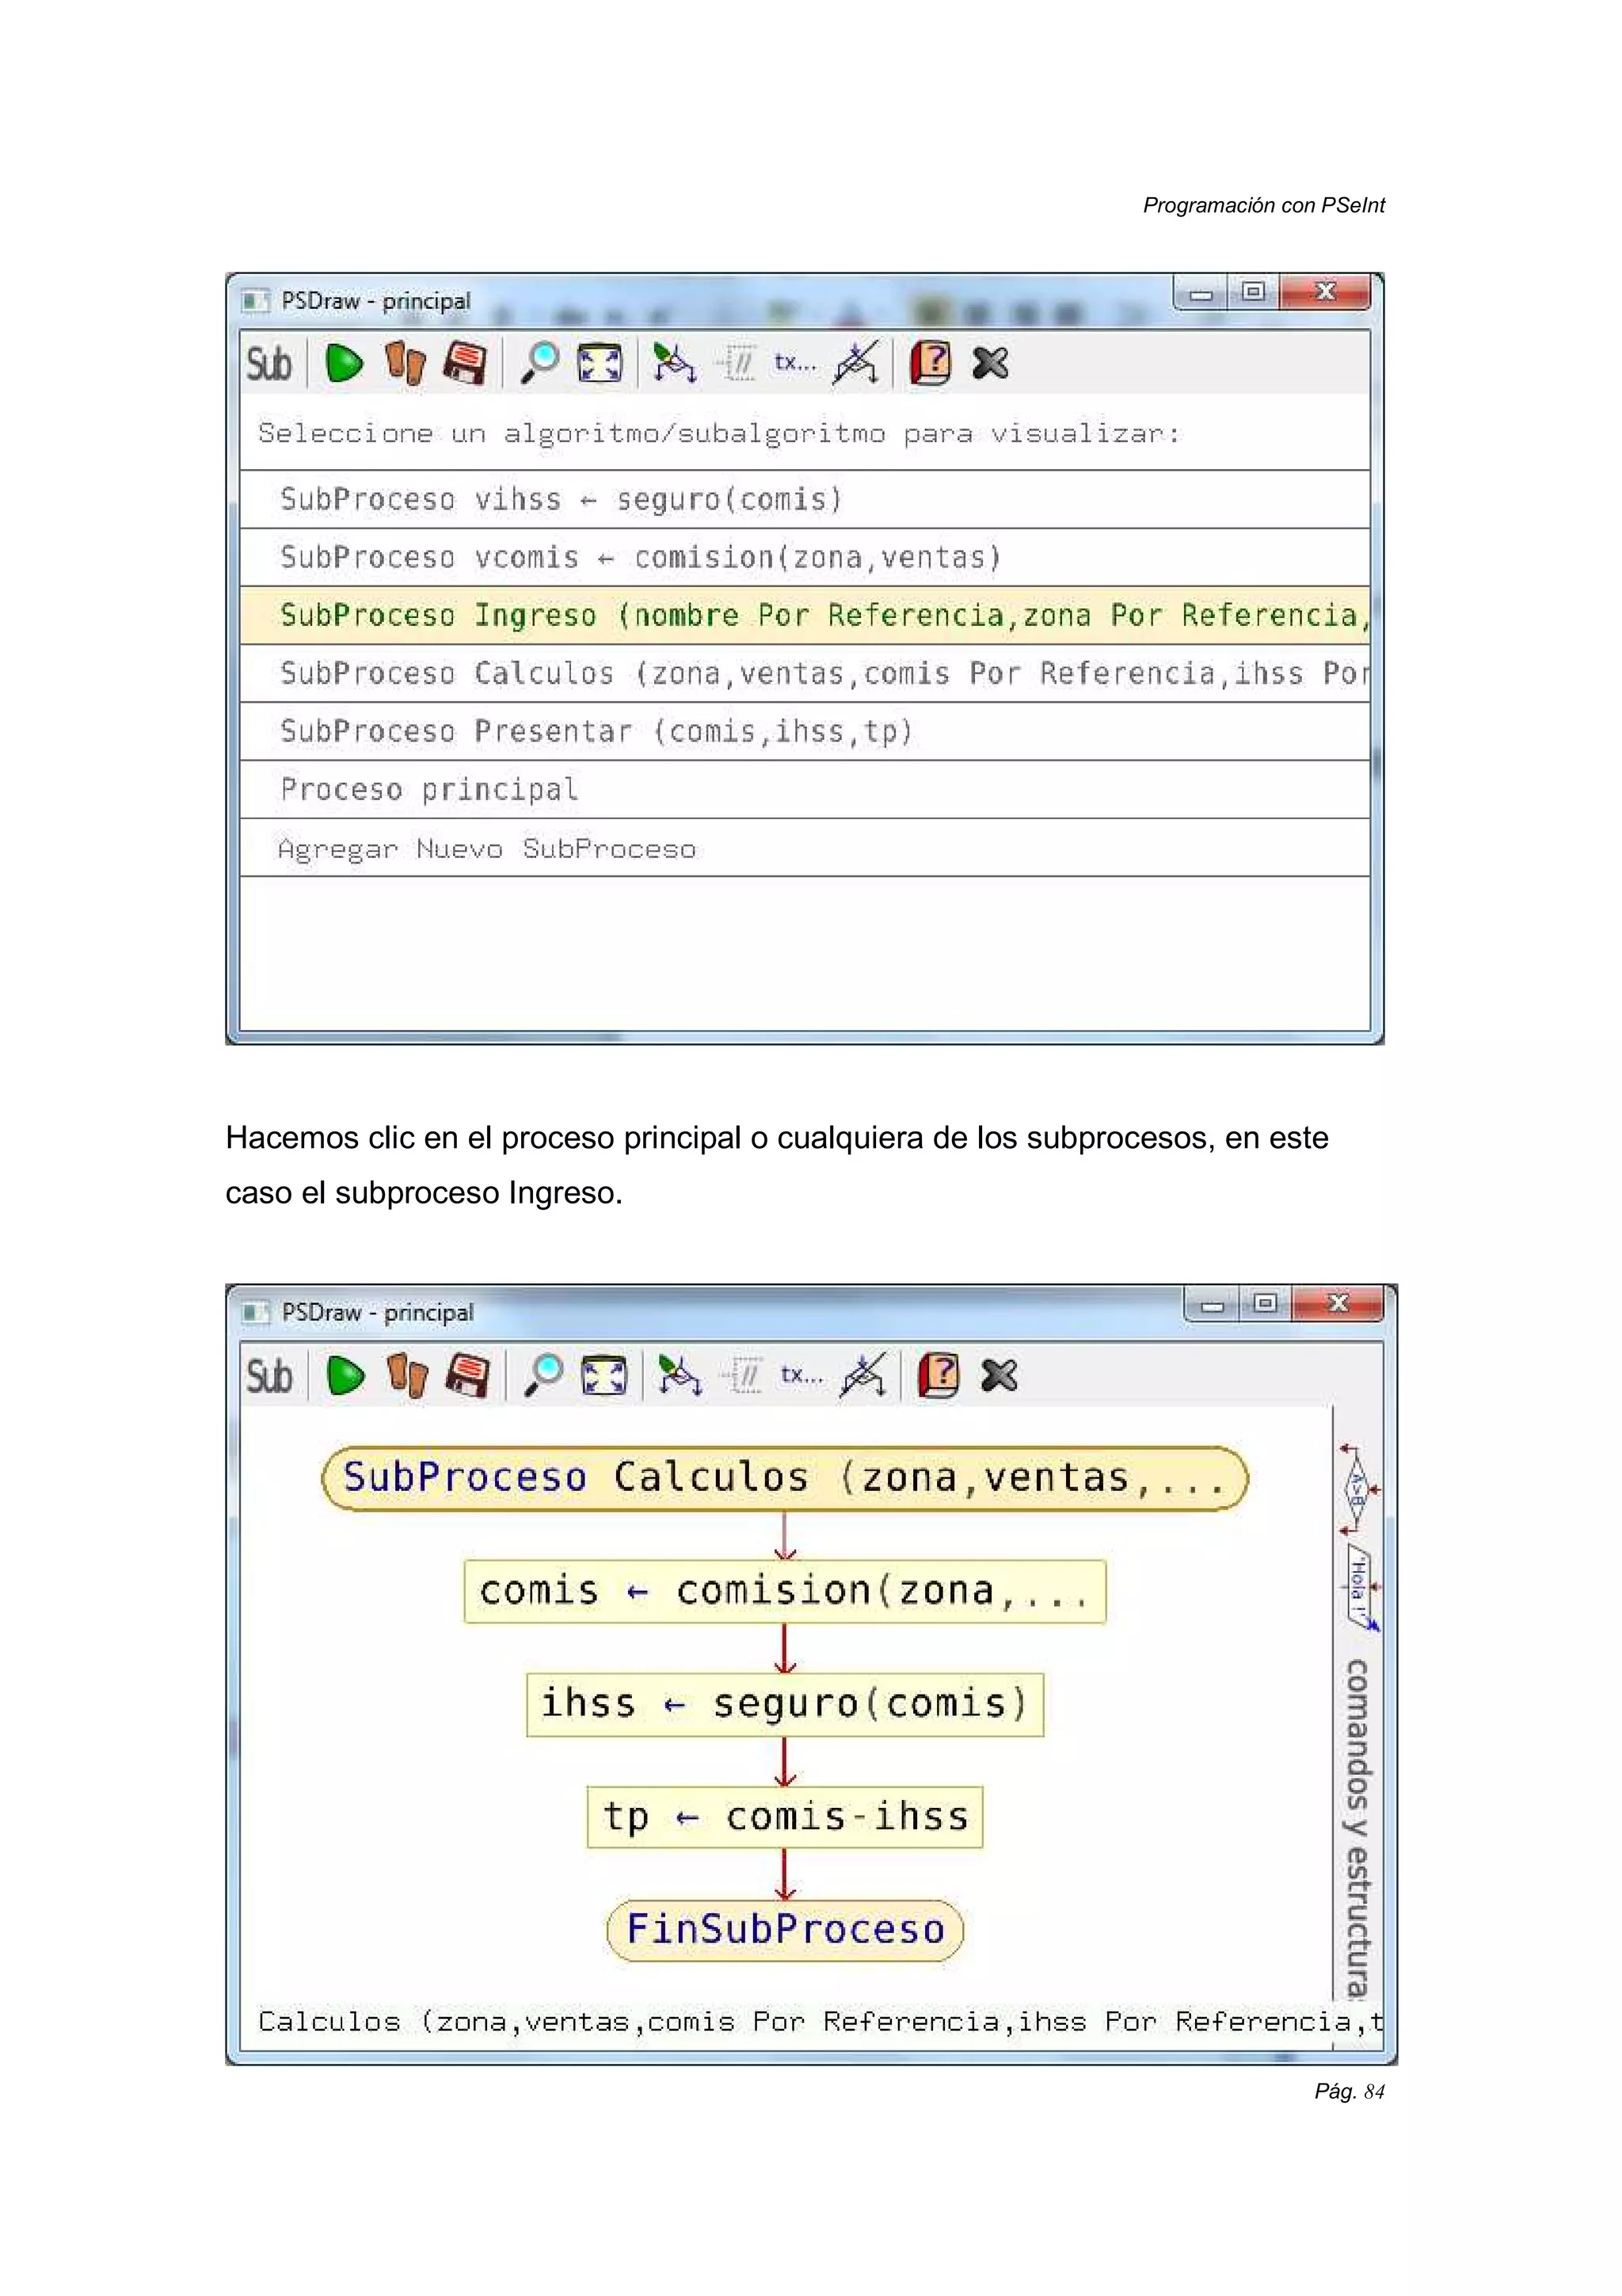The width and height of the screenshot is (1622, 2296).
Task: Click the 'tp ← comis-ihss' block
Action: click(785, 1817)
